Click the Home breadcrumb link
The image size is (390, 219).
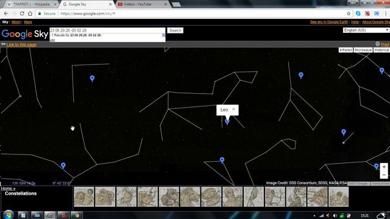coord(8,189)
